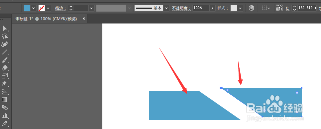Close the 未标题-1* document tab

tap(83, 19)
